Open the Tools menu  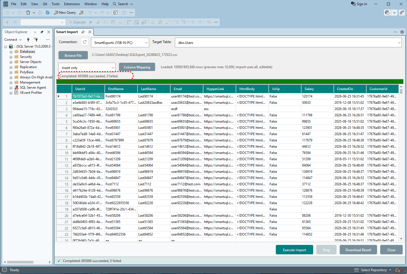click(x=56, y=4)
